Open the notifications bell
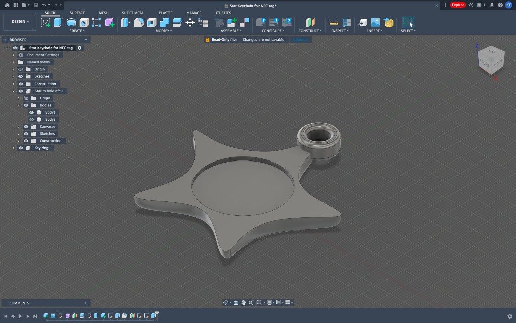Screen dimensions: 516x323 pyautogui.click(x=492, y=5)
